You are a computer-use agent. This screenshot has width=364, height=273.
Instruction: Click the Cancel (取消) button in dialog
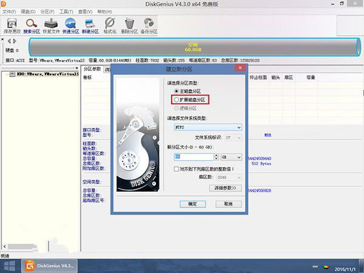(229, 204)
